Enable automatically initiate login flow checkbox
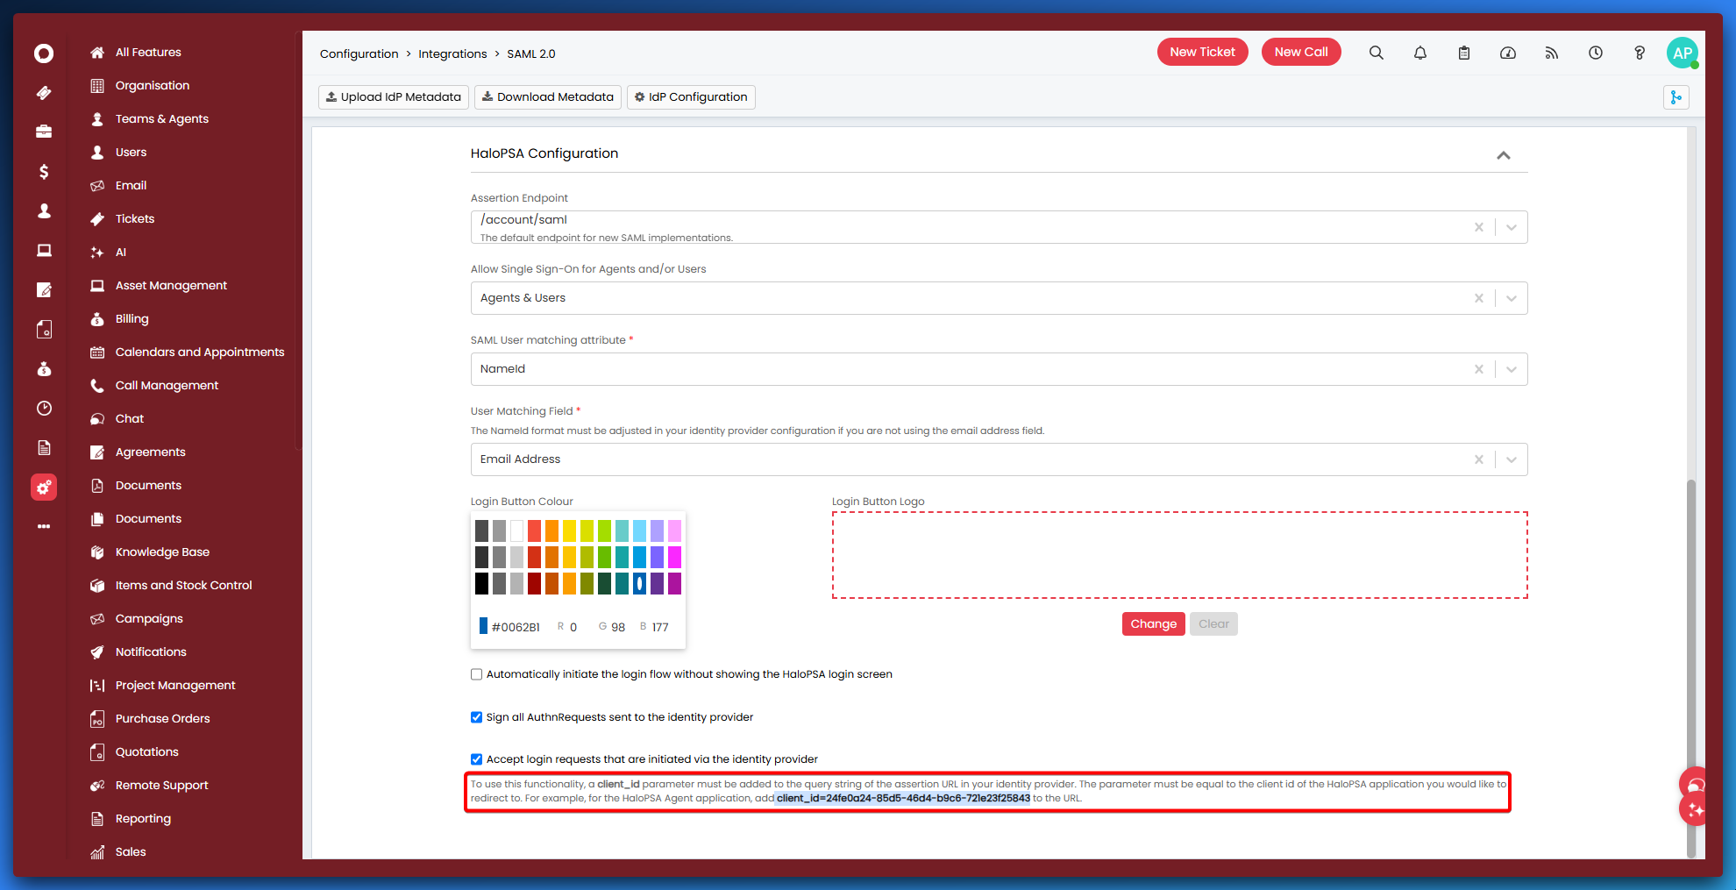This screenshot has height=890, width=1736. (x=477, y=674)
